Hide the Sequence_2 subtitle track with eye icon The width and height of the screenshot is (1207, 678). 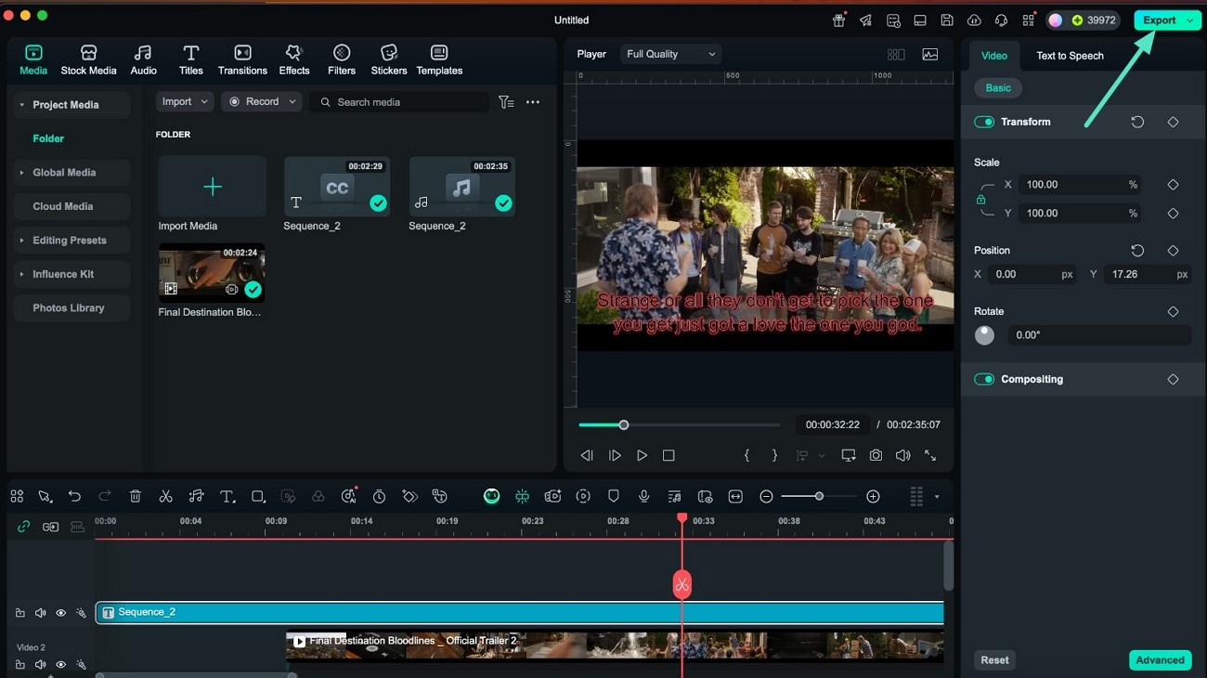coord(60,613)
